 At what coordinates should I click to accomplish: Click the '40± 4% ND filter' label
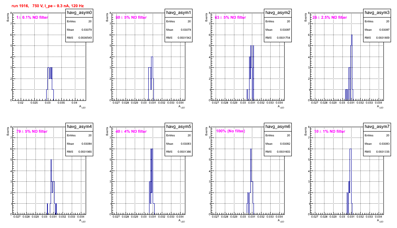point(131,132)
